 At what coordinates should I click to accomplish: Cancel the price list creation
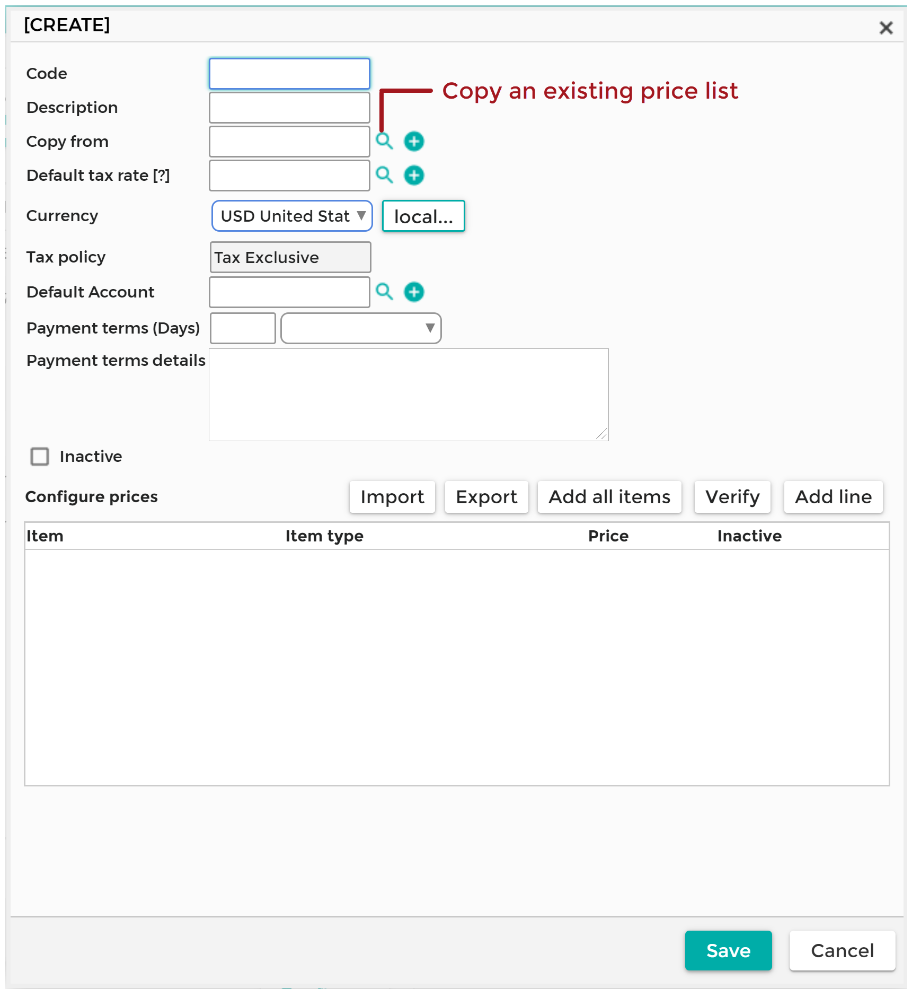pos(842,950)
